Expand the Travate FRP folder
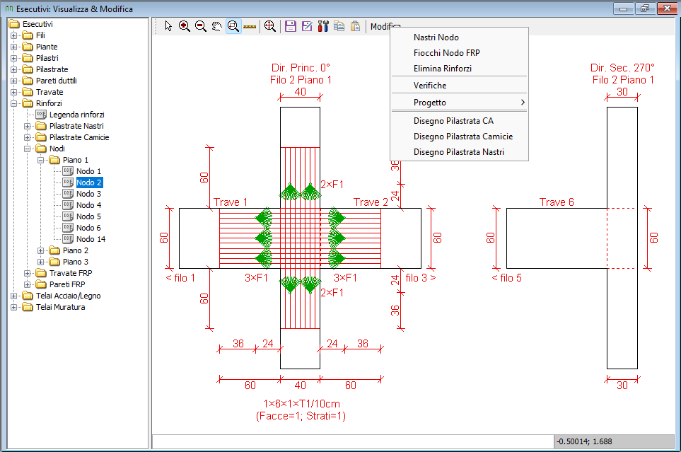 coord(28,273)
